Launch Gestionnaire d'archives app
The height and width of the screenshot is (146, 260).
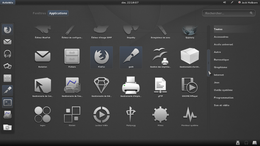point(190,58)
